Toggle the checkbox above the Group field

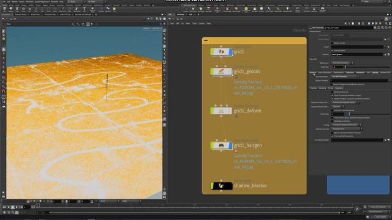pyautogui.click(x=332, y=43)
